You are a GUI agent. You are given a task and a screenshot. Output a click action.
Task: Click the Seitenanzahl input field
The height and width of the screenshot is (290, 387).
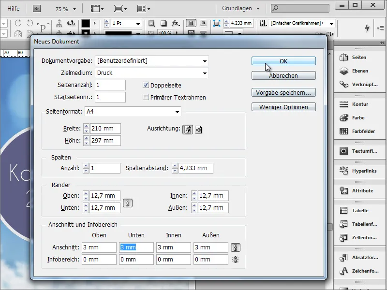[x=110, y=85]
